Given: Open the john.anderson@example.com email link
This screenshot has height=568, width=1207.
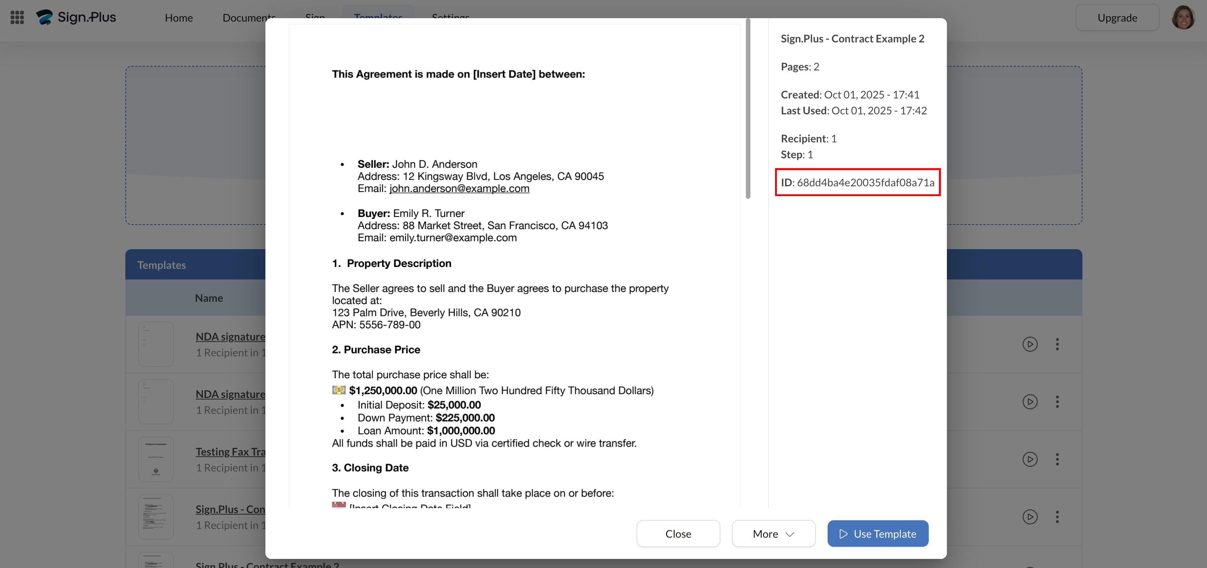Looking at the screenshot, I should [x=459, y=189].
